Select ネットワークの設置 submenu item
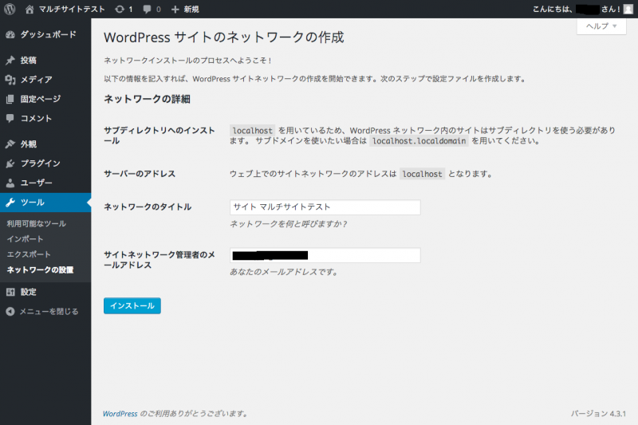This screenshot has height=425, width=638. tap(41, 270)
